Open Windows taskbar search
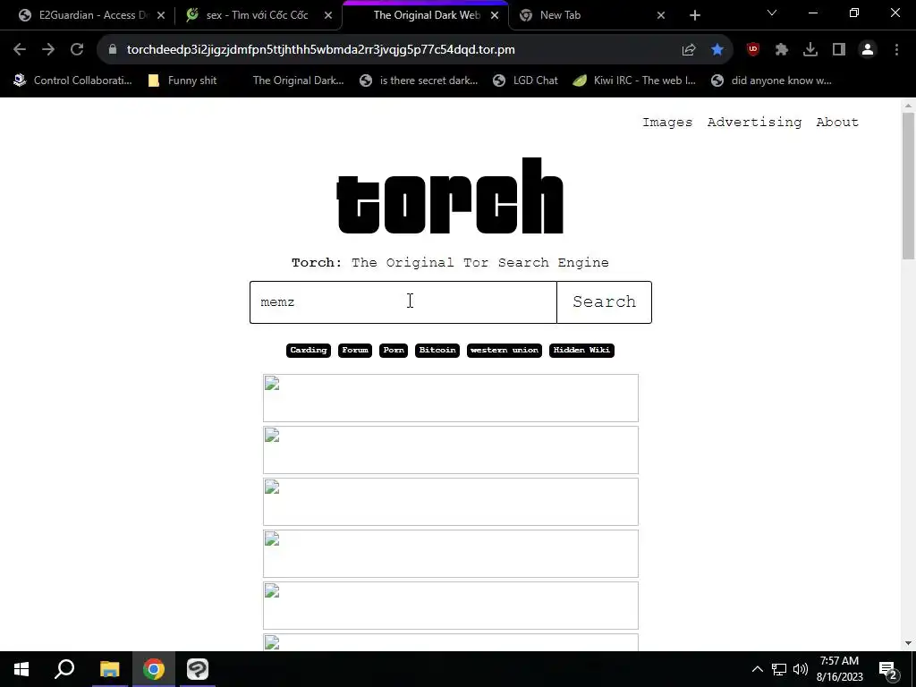Image resolution: width=916 pixels, height=687 pixels. pyautogui.click(x=64, y=669)
